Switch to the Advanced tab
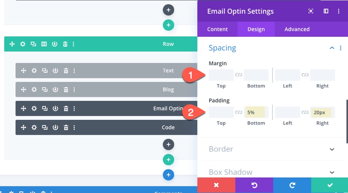Image resolution: width=348 pixels, height=193 pixels. click(x=297, y=29)
